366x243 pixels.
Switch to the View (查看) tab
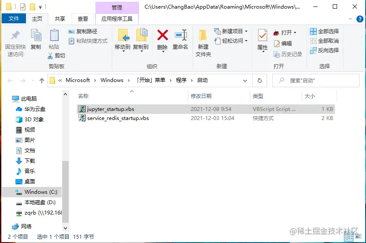click(83, 19)
